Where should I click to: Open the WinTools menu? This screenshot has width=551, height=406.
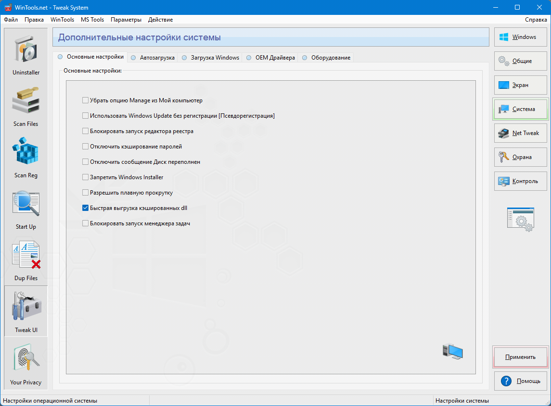coord(62,20)
